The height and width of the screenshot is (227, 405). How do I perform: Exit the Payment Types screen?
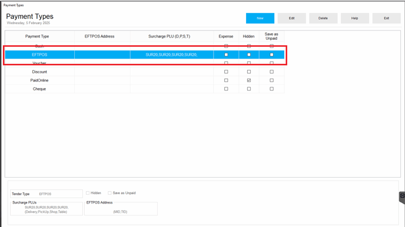[386, 18]
